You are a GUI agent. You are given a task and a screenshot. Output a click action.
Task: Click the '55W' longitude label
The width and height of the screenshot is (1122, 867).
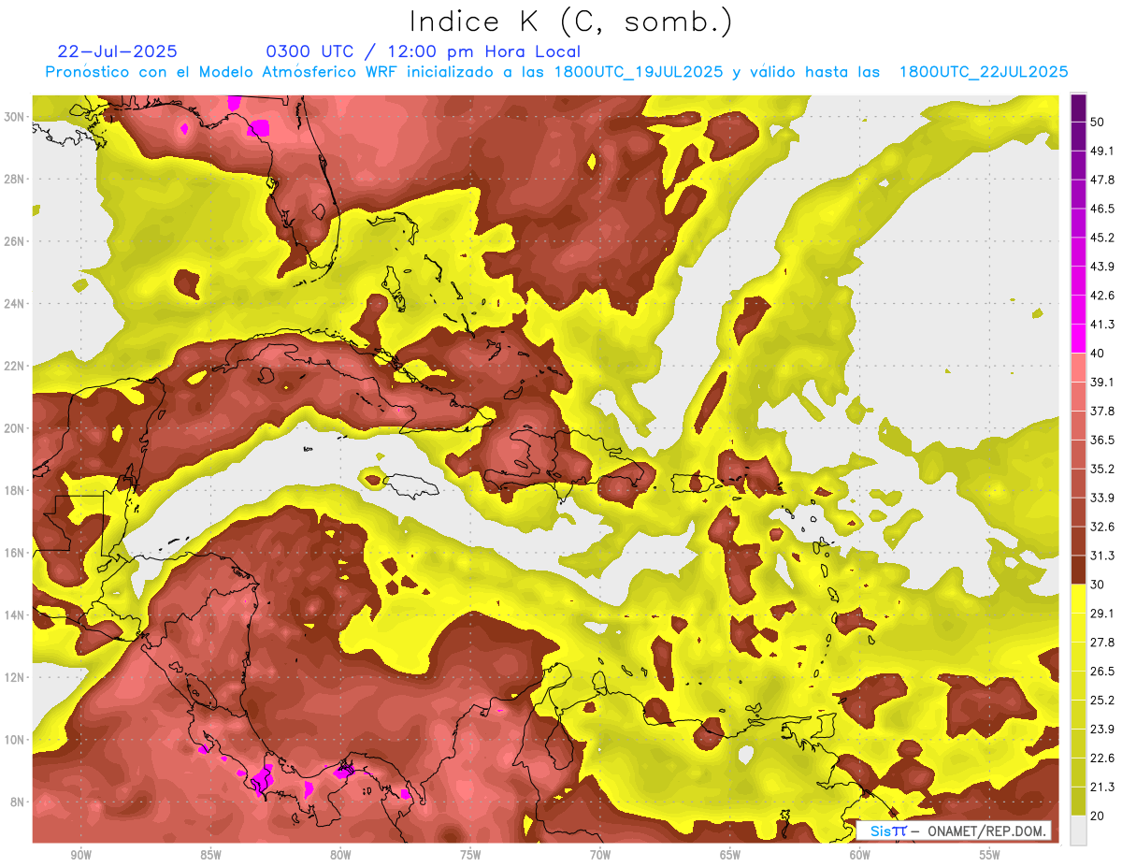tap(990, 855)
